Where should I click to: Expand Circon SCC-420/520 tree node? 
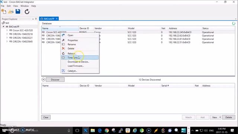(7, 30)
